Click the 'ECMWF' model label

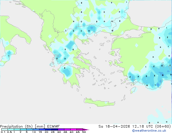53,126
